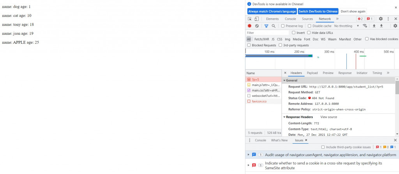Toggle the network filter funnel icon
399x174 pixels.
pyautogui.click(x=266, y=26)
